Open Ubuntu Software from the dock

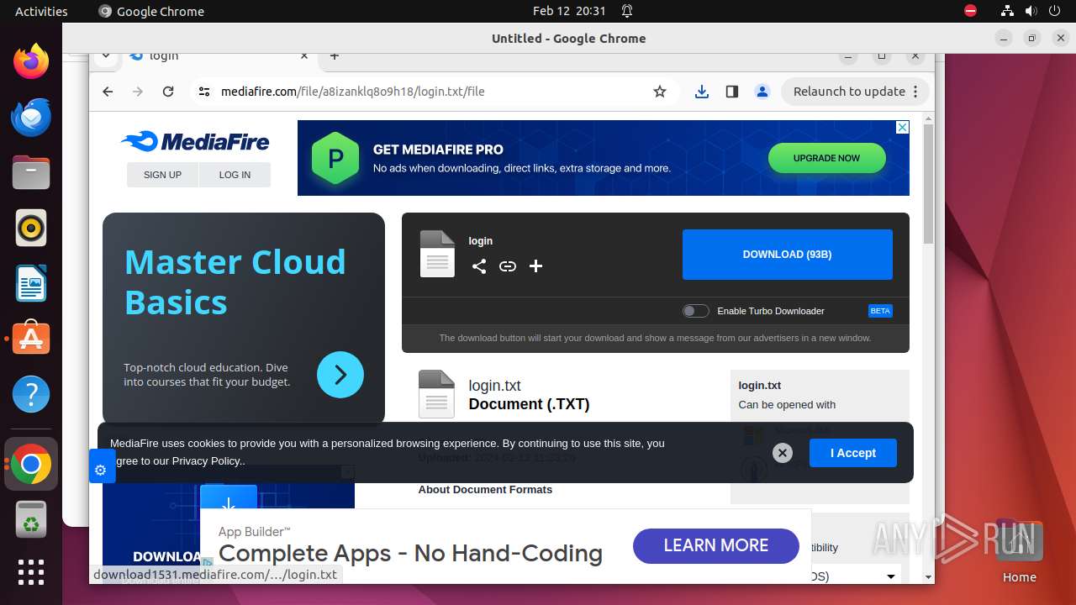pyautogui.click(x=31, y=339)
